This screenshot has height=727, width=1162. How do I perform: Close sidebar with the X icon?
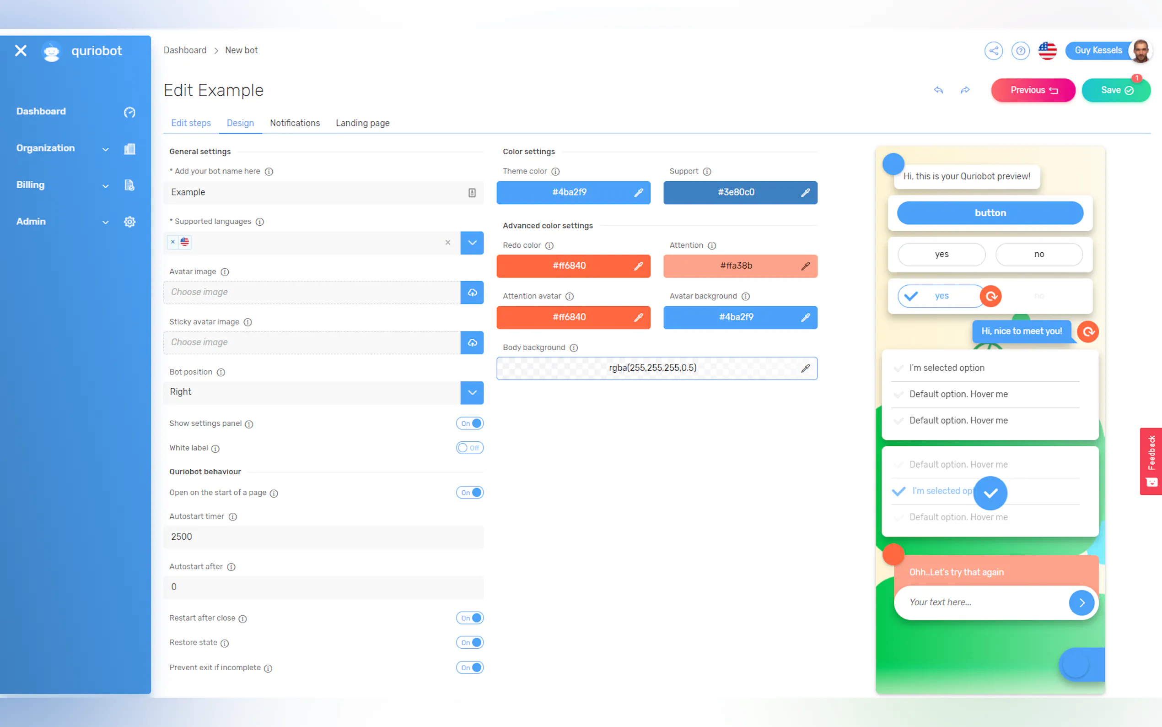point(21,50)
